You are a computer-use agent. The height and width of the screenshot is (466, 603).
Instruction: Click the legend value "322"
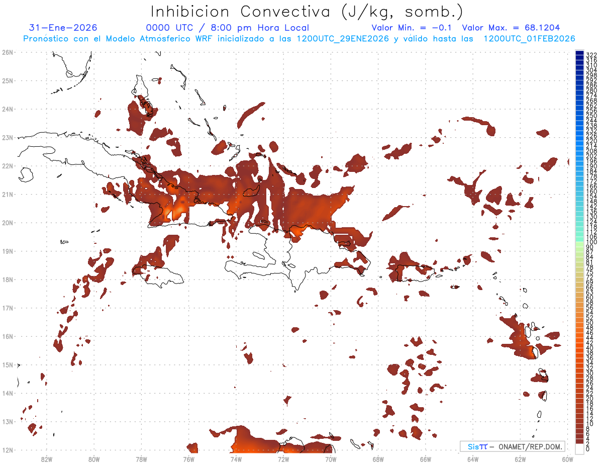(591, 55)
